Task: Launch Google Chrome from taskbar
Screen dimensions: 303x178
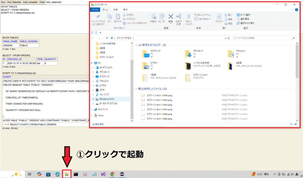Action: coord(112,174)
